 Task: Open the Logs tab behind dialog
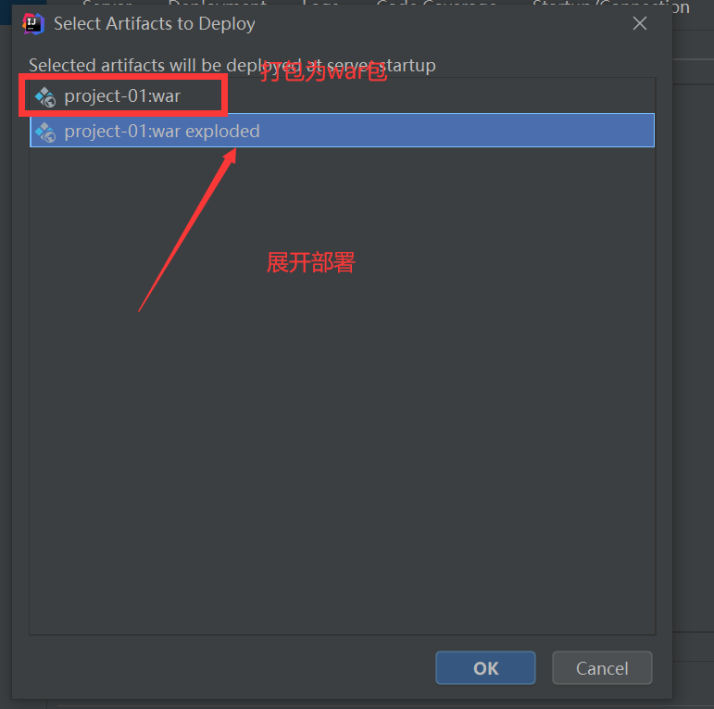320,3
